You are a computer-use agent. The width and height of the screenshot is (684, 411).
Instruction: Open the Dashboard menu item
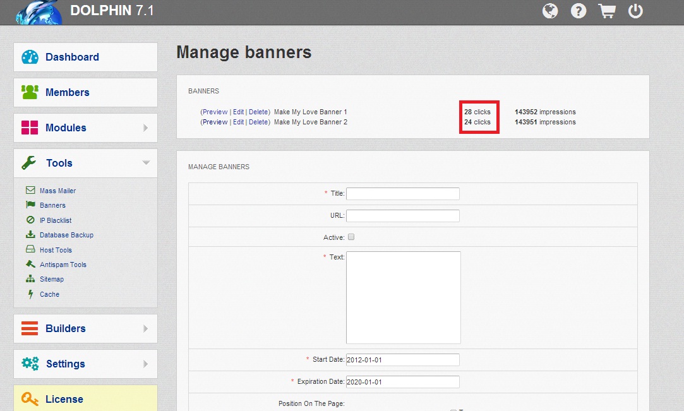coord(72,57)
